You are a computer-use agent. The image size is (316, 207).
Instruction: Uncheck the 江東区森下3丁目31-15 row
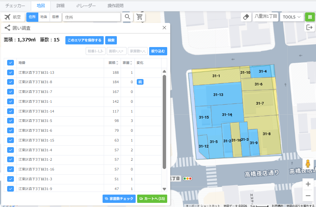click(x=11, y=140)
